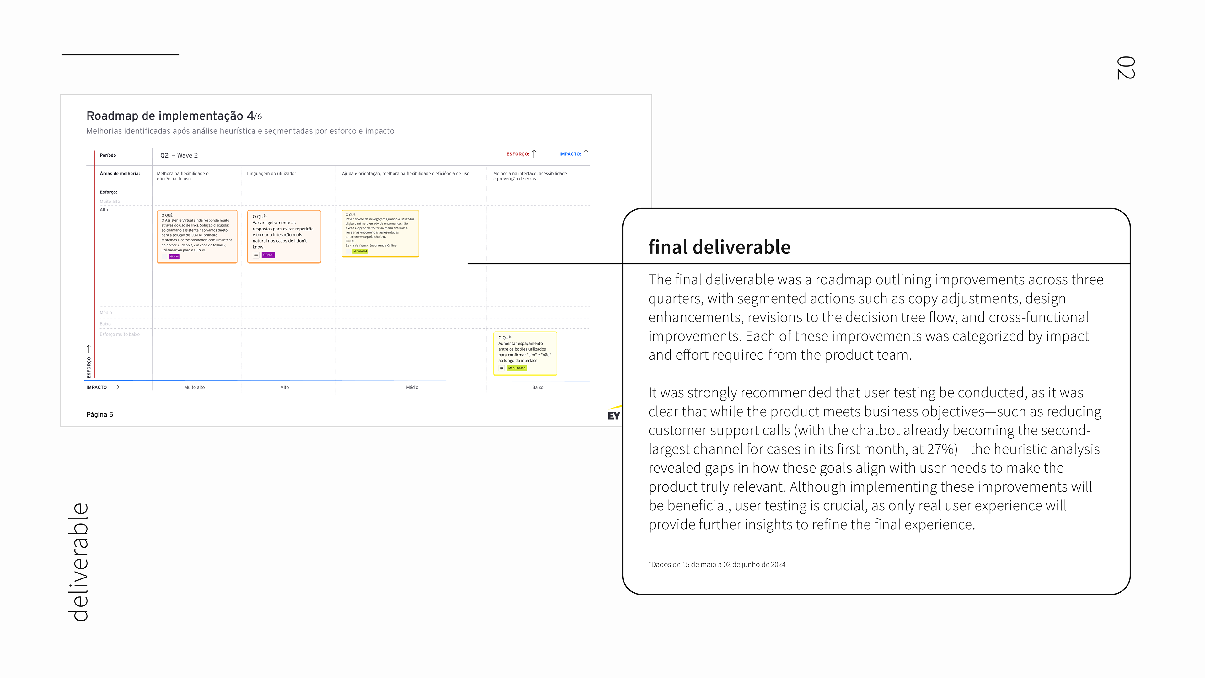The height and width of the screenshot is (678, 1205).
Task: Click the 'Roadmap de implementação 4/6' title
Action: pyautogui.click(x=174, y=116)
